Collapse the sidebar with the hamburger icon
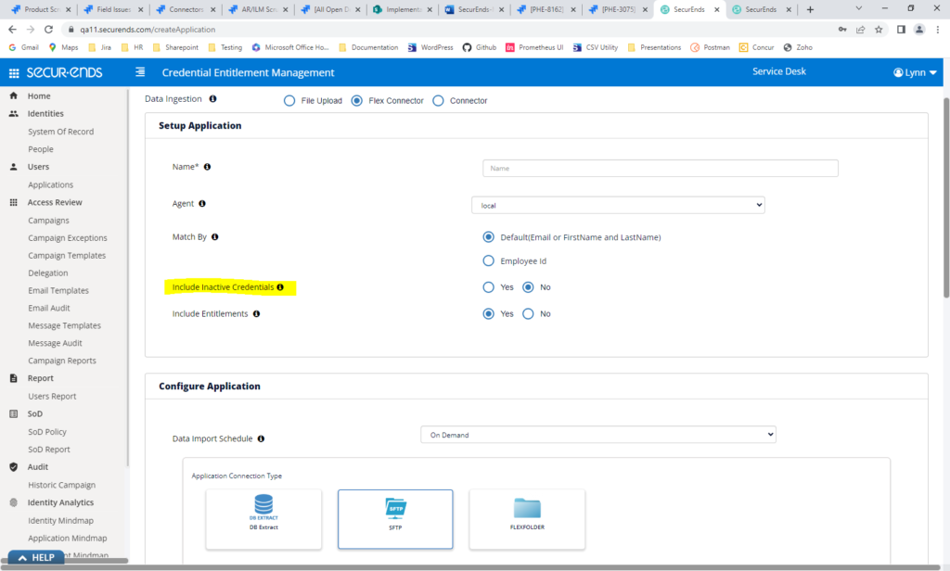The image size is (950, 571). [x=140, y=72]
